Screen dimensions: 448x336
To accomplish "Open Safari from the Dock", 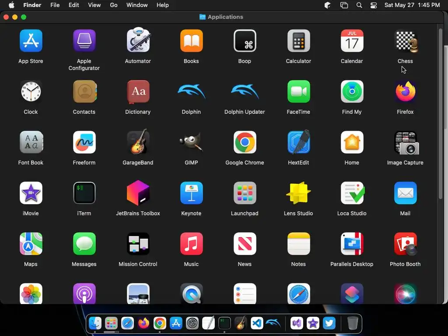I will tap(127, 323).
